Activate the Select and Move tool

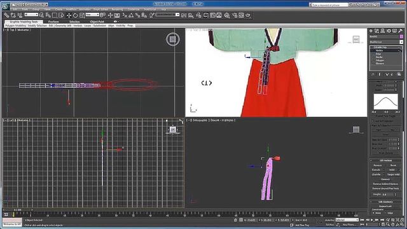click(69, 15)
